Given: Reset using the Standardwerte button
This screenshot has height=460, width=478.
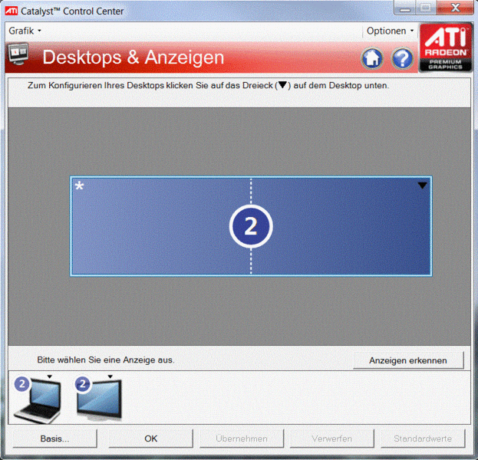Looking at the screenshot, I should (x=423, y=439).
